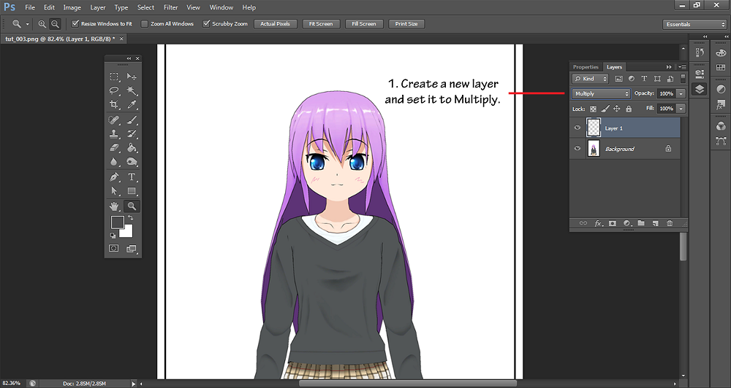This screenshot has height=388, width=731.
Task: Toggle lock transparent pixels
Action: [x=593, y=109]
